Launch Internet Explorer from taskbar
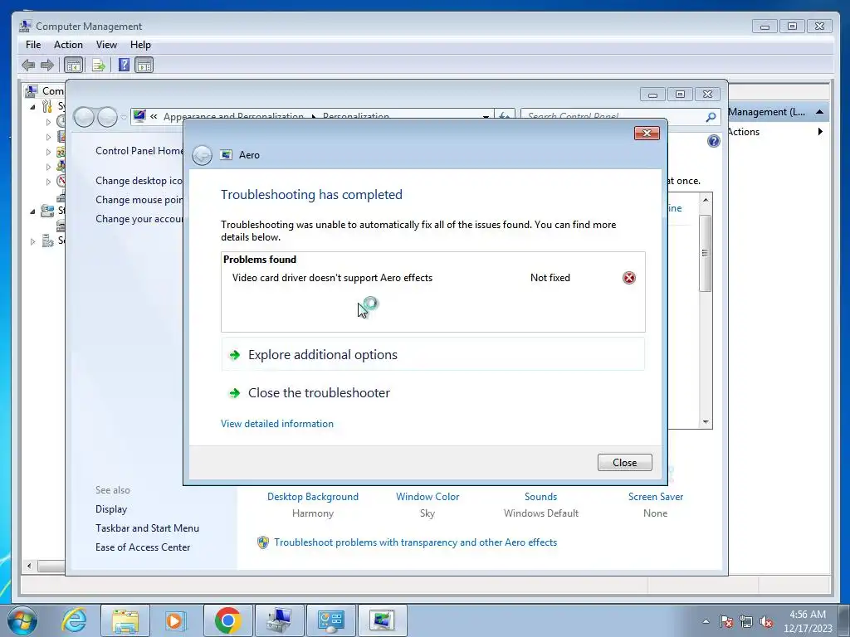This screenshot has width=850, height=637. pyautogui.click(x=74, y=620)
